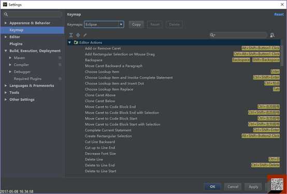Select Move Caret to Code Block End
287x194 pixels.
pyautogui.click(x=110, y=107)
